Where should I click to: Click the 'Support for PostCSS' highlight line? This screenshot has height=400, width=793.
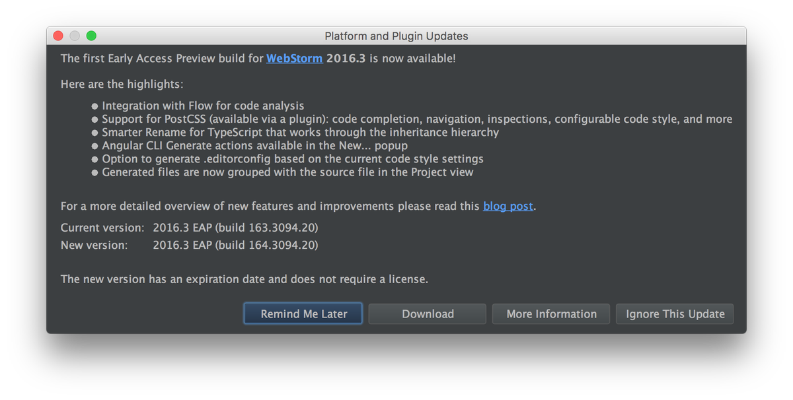point(417,119)
